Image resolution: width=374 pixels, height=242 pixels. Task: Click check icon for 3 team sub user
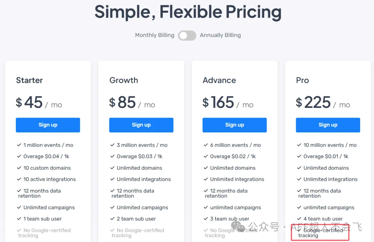pos(206,219)
